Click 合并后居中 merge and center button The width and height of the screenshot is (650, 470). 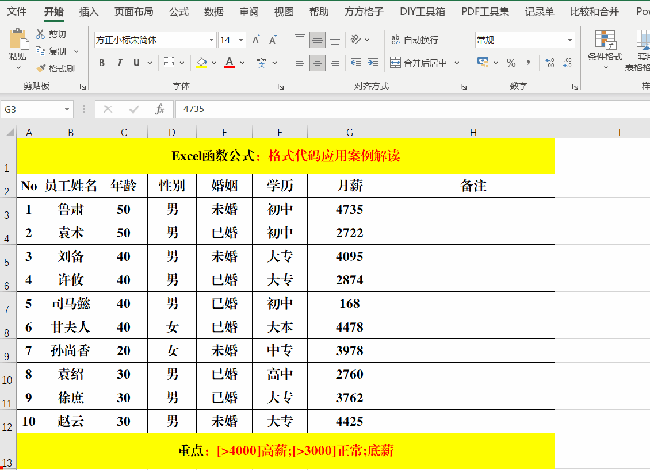click(418, 63)
